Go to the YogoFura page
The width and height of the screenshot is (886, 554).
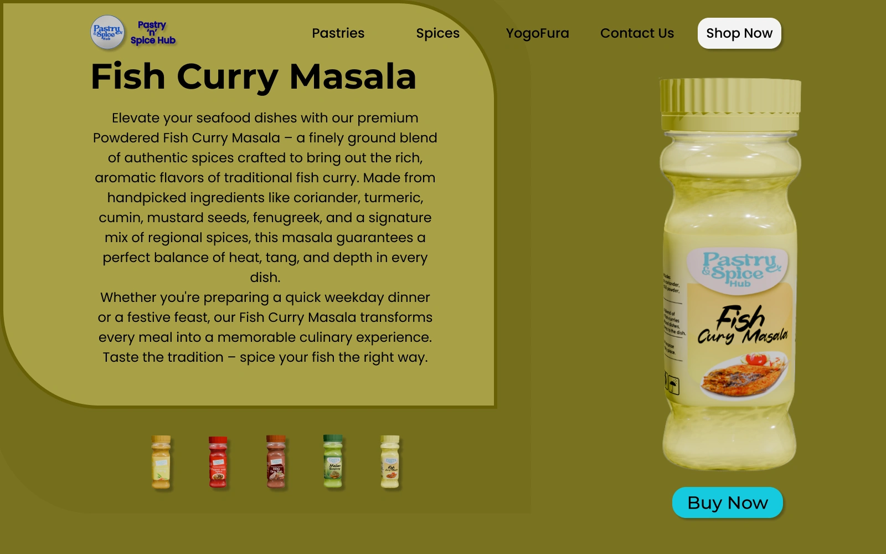tap(538, 33)
